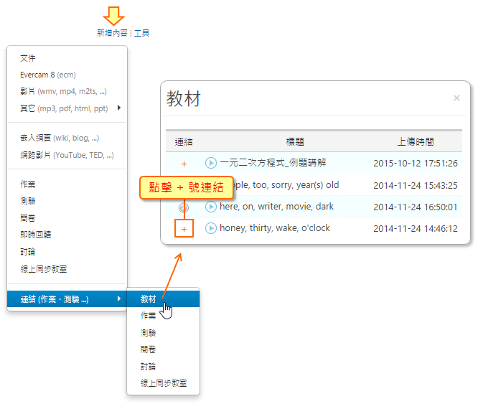Screen dimensions: 478x404
Task: Click the gray linked icon beside here, on, writer
Action: click(x=184, y=207)
